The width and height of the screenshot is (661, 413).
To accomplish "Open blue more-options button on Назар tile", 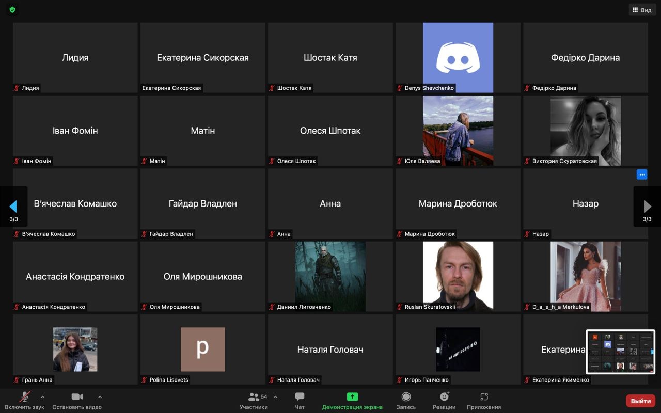I will (642, 174).
